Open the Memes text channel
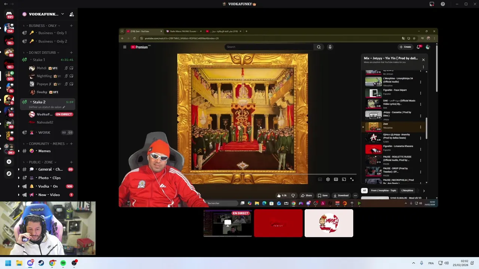 pos(48,151)
